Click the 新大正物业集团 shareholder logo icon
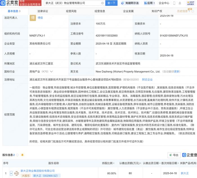 click(16, 173)
